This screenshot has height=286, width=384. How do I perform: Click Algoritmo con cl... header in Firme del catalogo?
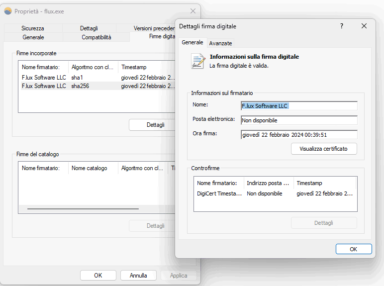tap(143, 168)
